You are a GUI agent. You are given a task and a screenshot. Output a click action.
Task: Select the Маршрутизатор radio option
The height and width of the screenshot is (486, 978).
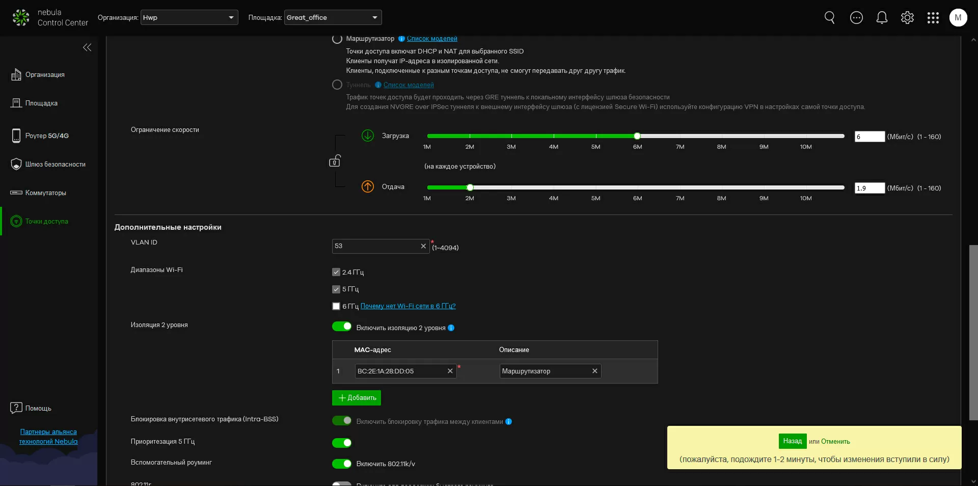[x=337, y=39]
